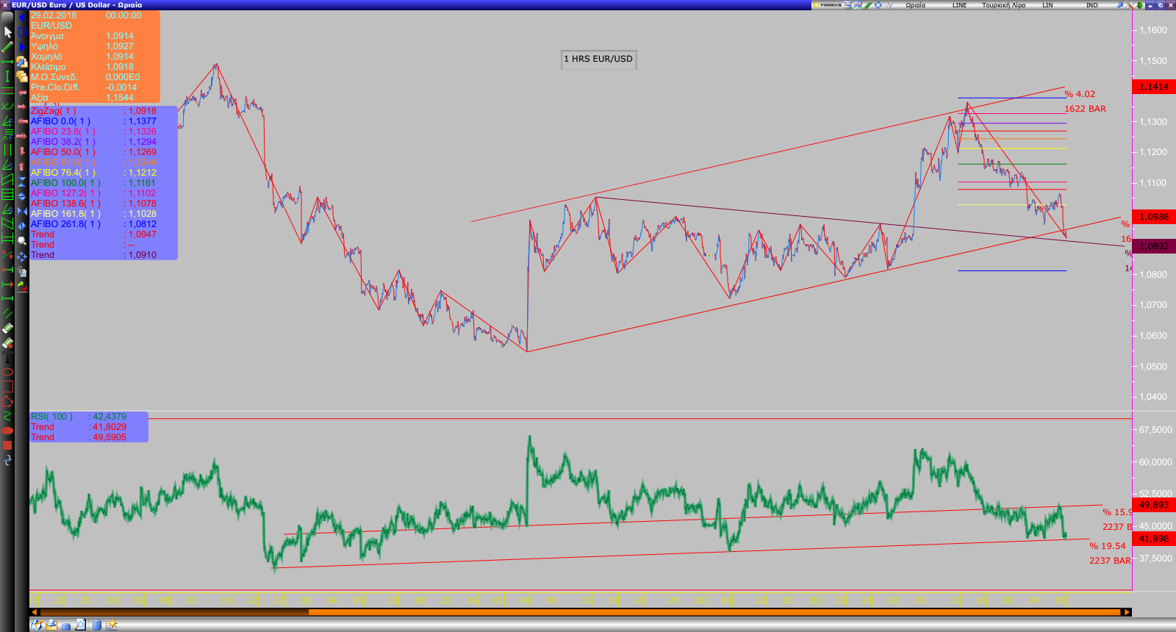This screenshot has height=632, width=1176.
Task: Open the Ωριαία timeframe selector
Action: click(x=915, y=5)
